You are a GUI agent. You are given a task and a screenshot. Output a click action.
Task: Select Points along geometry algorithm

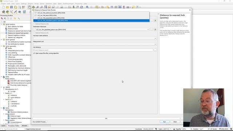pyautogui.click(x=15, y=59)
